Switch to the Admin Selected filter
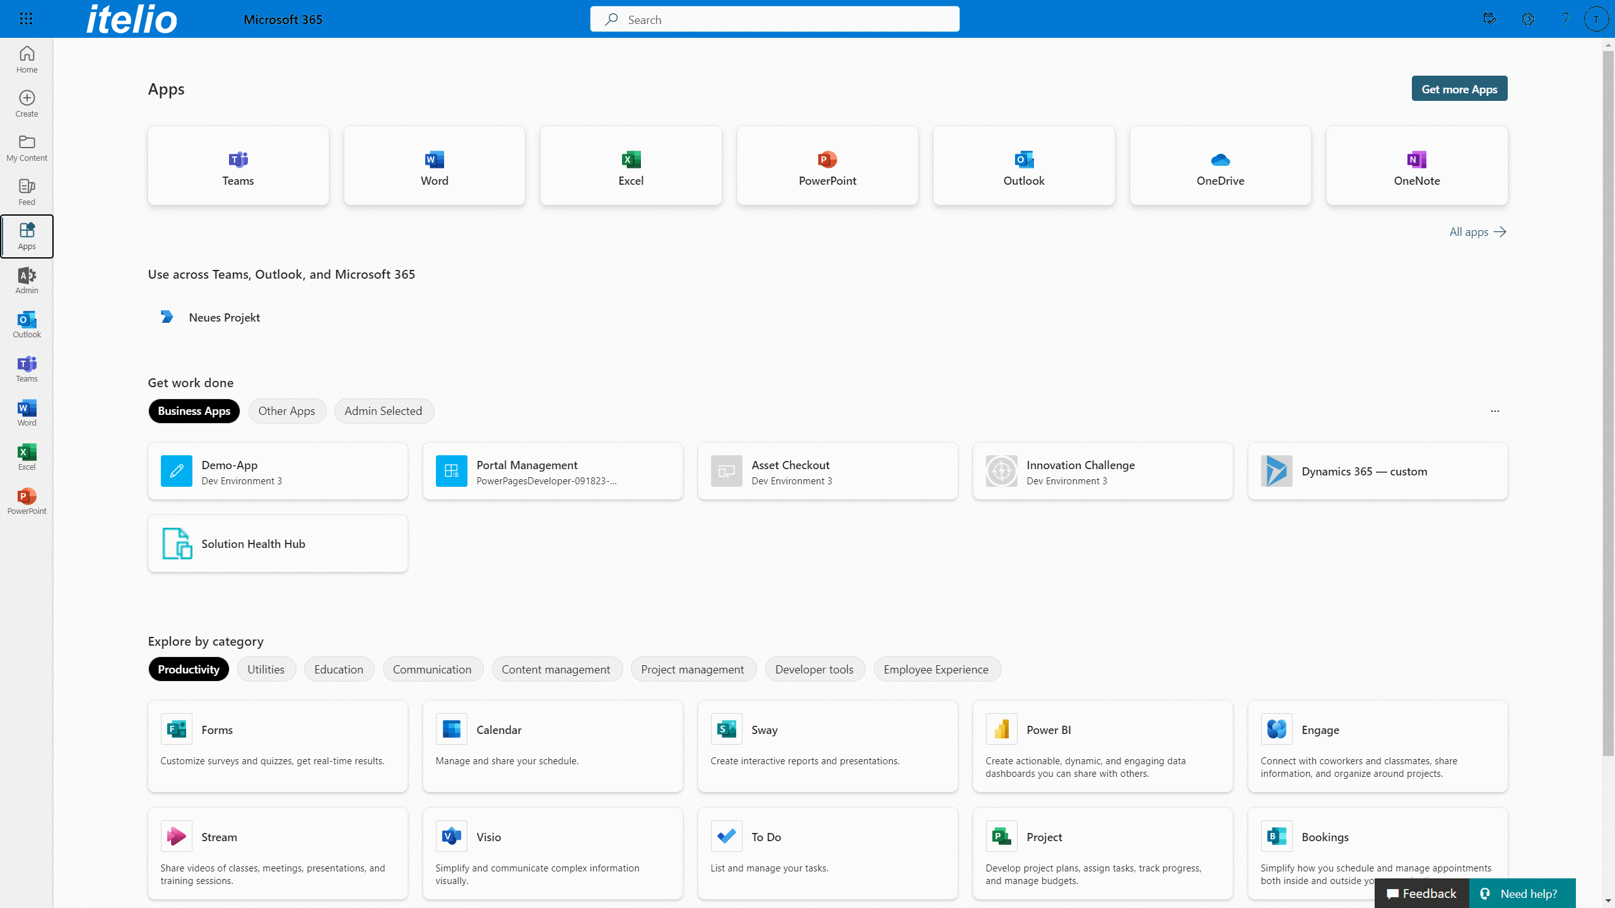Viewport: 1615px width, 908px height. tap(383, 411)
